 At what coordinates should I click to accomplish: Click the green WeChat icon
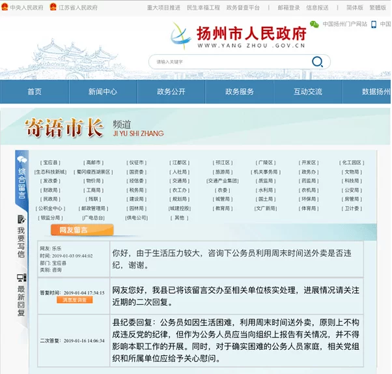click(x=314, y=24)
